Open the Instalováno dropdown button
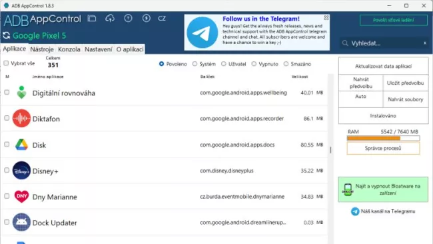 (383, 115)
